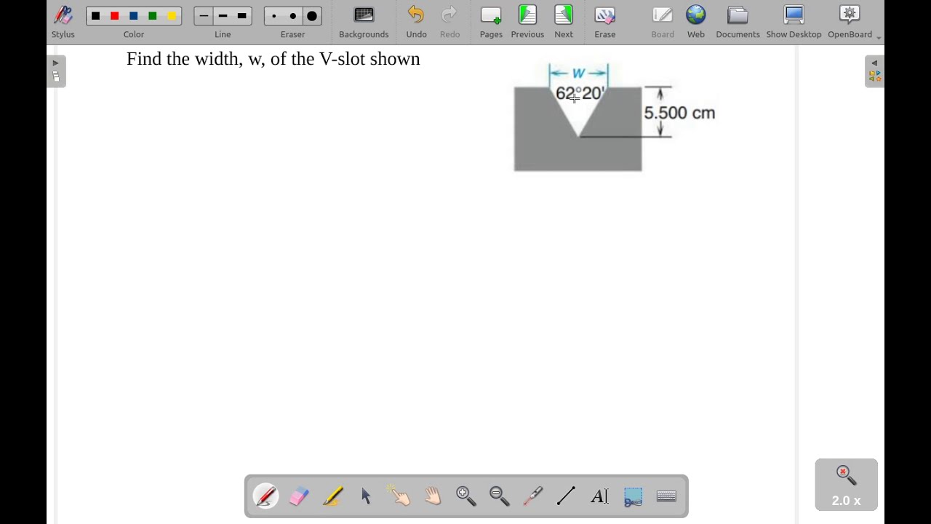931x524 pixels.
Task: Select the text tool
Action: [x=600, y=496]
